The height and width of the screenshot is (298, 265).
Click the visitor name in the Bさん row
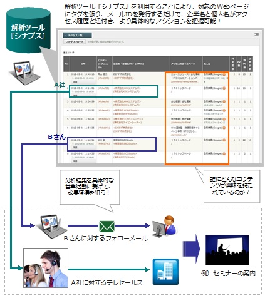pyautogui.click(x=101, y=140)
